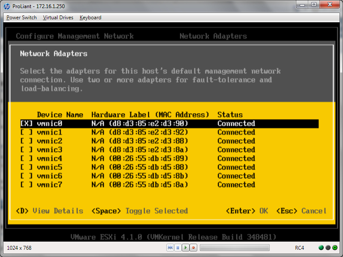The width and height of the screenshot is (343, 257).
Task: Click the HP logo in title bar
Action: coord(7,6)
